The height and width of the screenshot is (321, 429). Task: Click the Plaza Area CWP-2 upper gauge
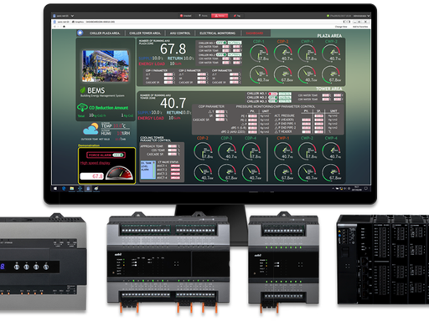331,53
